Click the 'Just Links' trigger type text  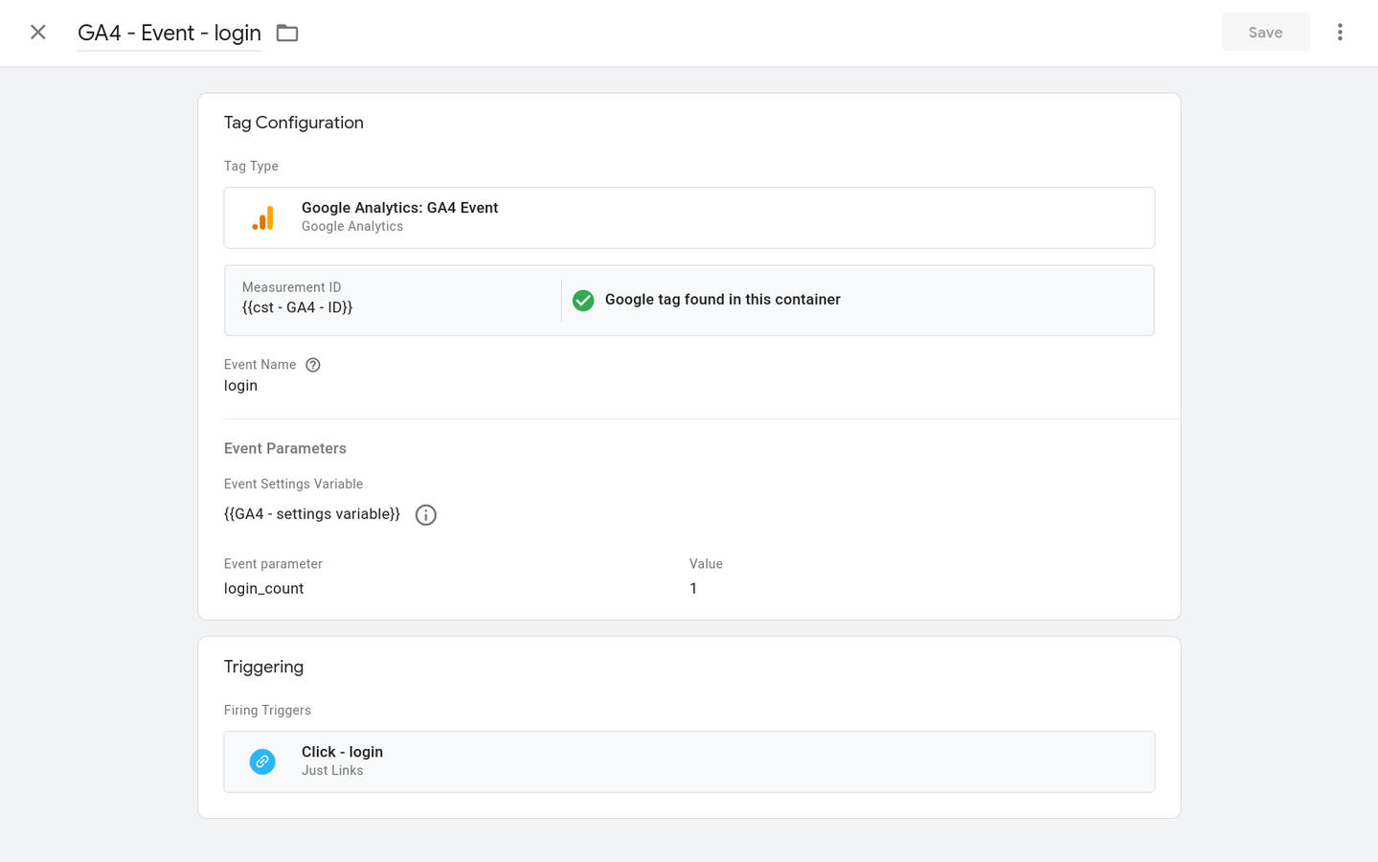tap(332, 771)
